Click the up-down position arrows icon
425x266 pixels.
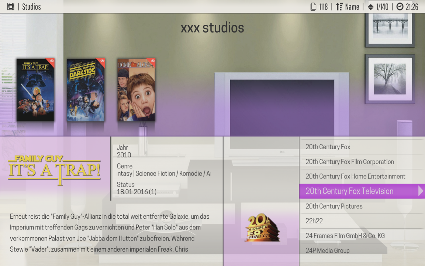click(370, 7)
